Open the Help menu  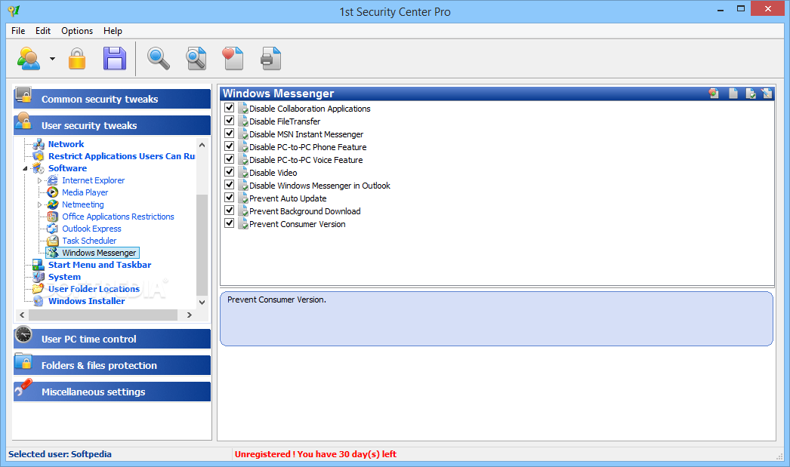pos(113,31)
